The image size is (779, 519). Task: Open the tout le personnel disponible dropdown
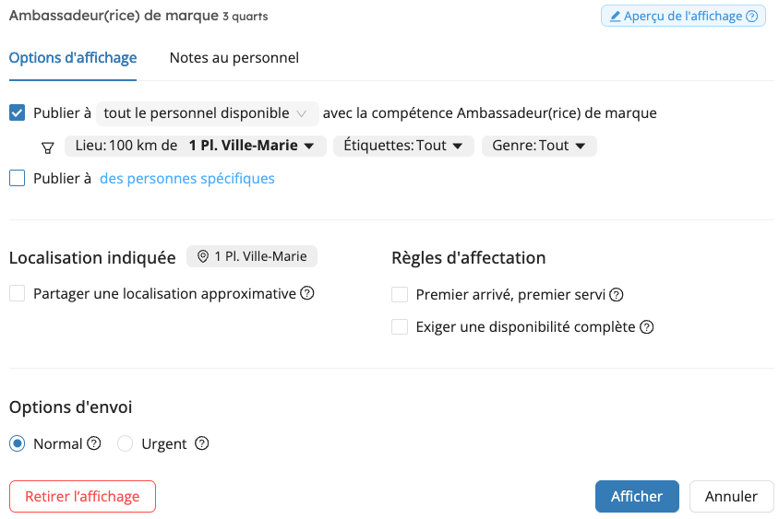coord(207,113)
